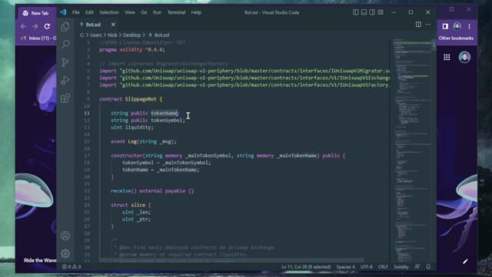
Task: Click on struct slice line
Action: point(131,205)
